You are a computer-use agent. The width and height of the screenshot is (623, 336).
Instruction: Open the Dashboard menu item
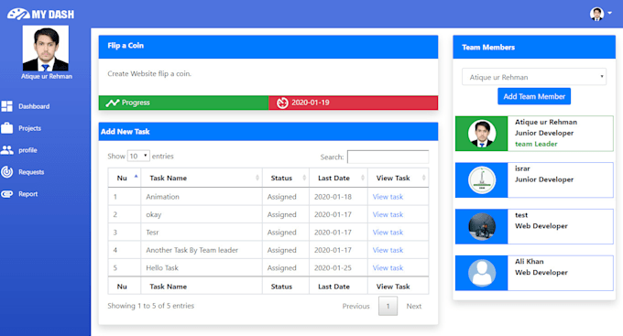tap(34, 106)
